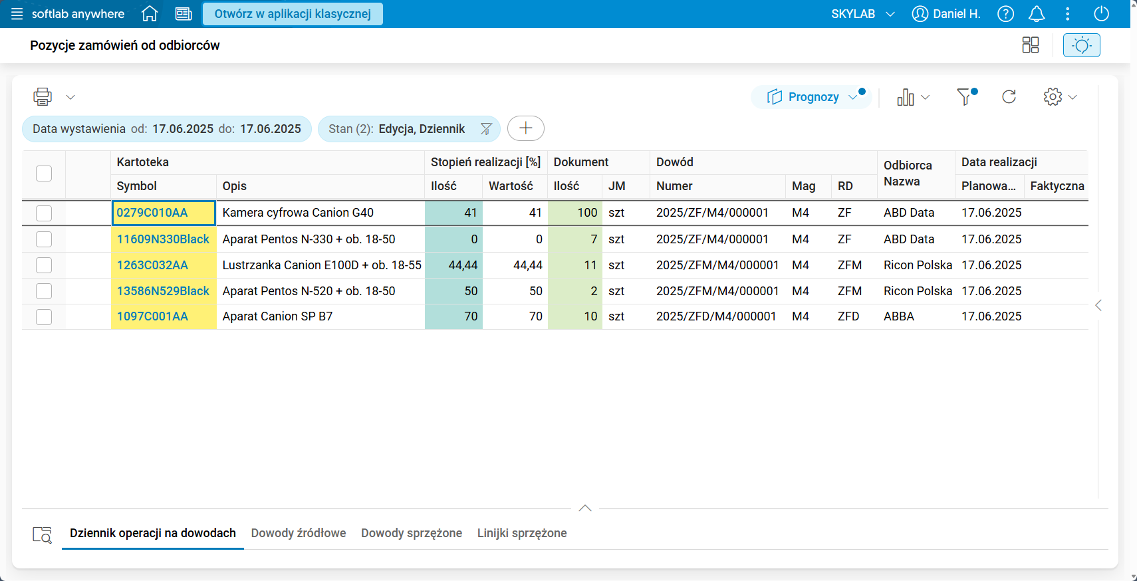Viewport: 1137px width, 581px height.
Task: Click the Data wystawienia filter chip
Action: [166, 129]
